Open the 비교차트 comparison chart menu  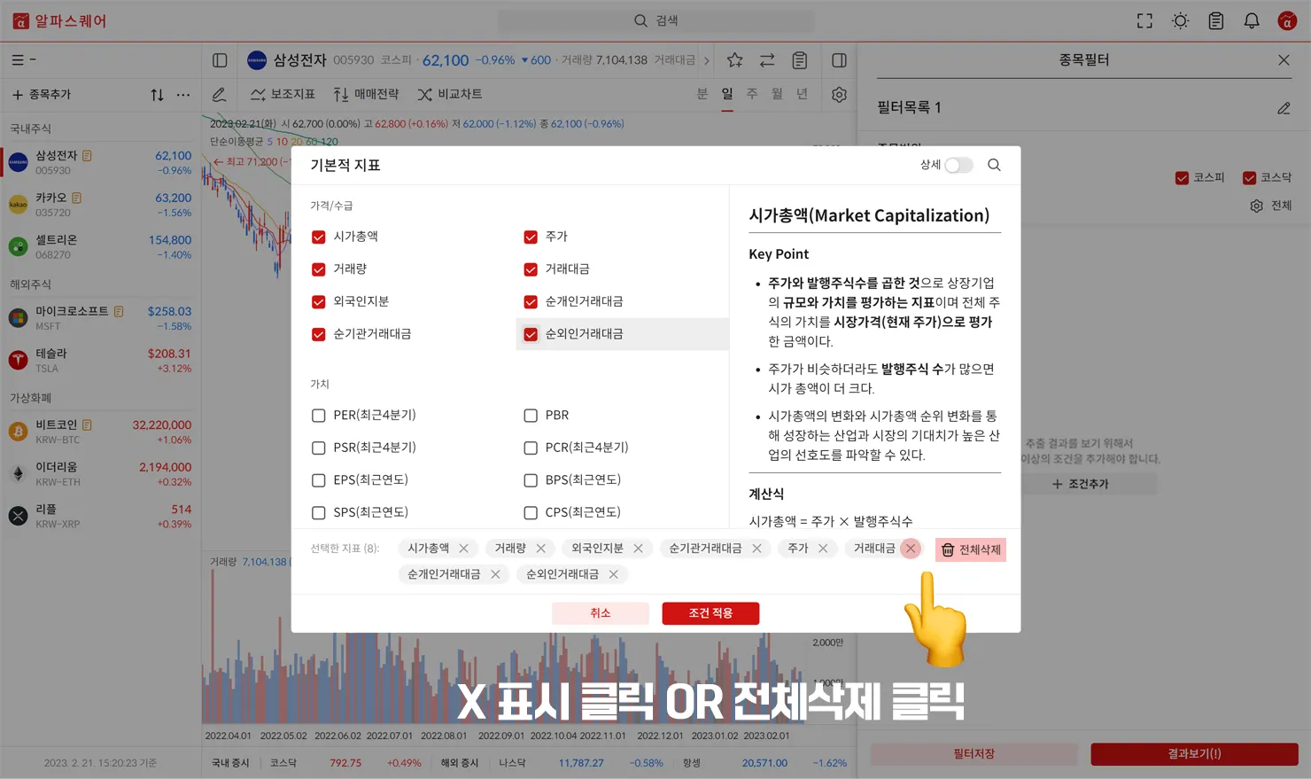coord(450,94)
